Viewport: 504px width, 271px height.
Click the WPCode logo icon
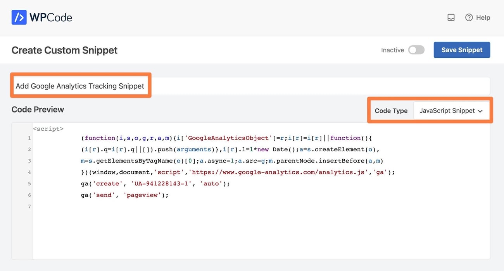tap(19, 17)
